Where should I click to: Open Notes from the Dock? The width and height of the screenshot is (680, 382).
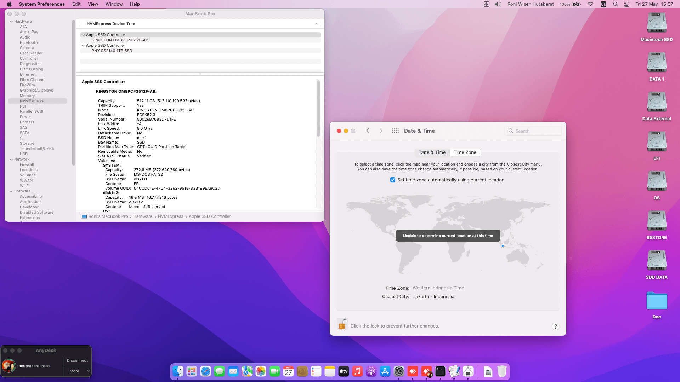click(x=330, y=371)
